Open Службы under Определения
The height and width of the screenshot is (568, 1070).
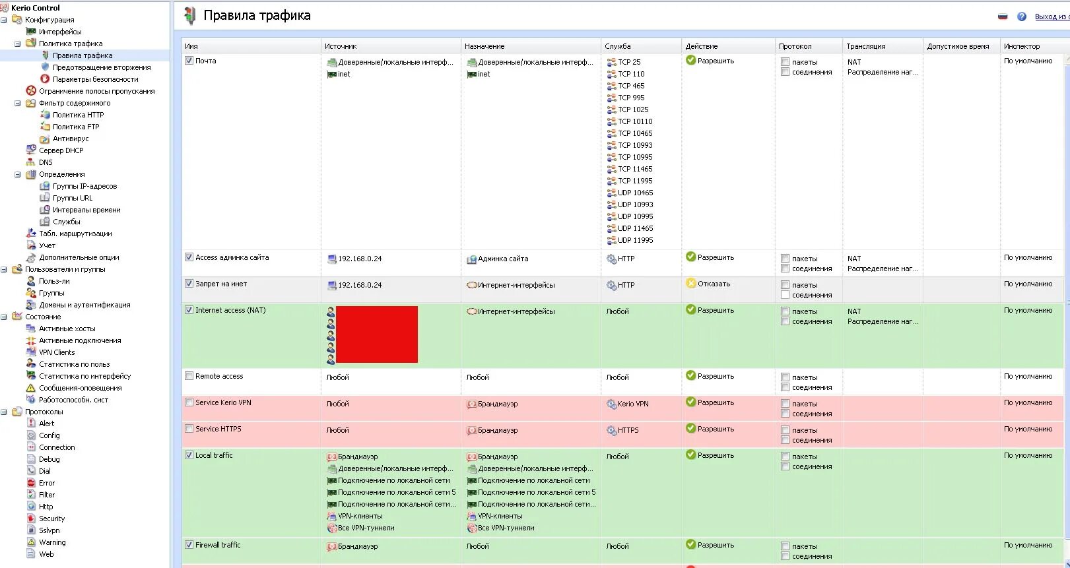67,222
